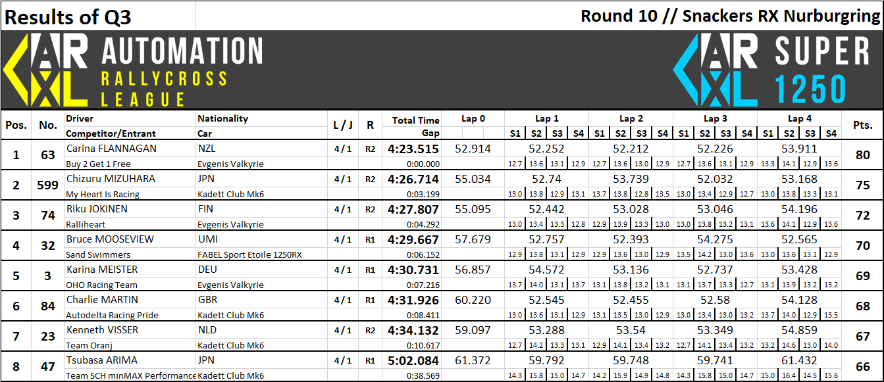Click Tsubasa ARIMA's gap 0:38.569
The image size is (884, 382).
[423, 375]
